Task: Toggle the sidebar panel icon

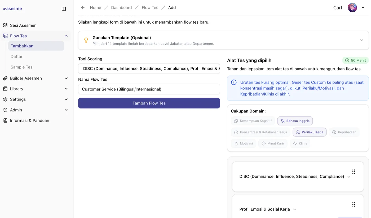Action: pyautogui.click(x=64, y=9)
